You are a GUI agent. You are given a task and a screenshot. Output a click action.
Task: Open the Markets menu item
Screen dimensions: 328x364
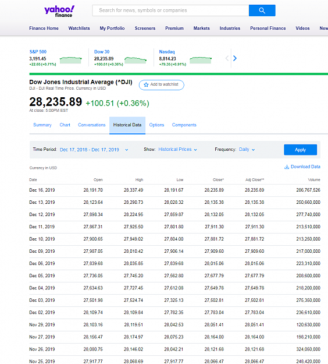pos(202,29)
